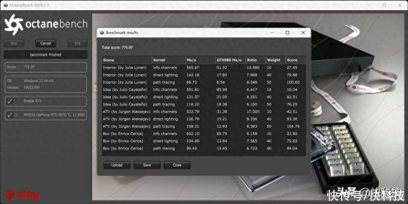
Task: Sort by the Kernel column header
Action: pyautogui.click(x=169, y=60)
